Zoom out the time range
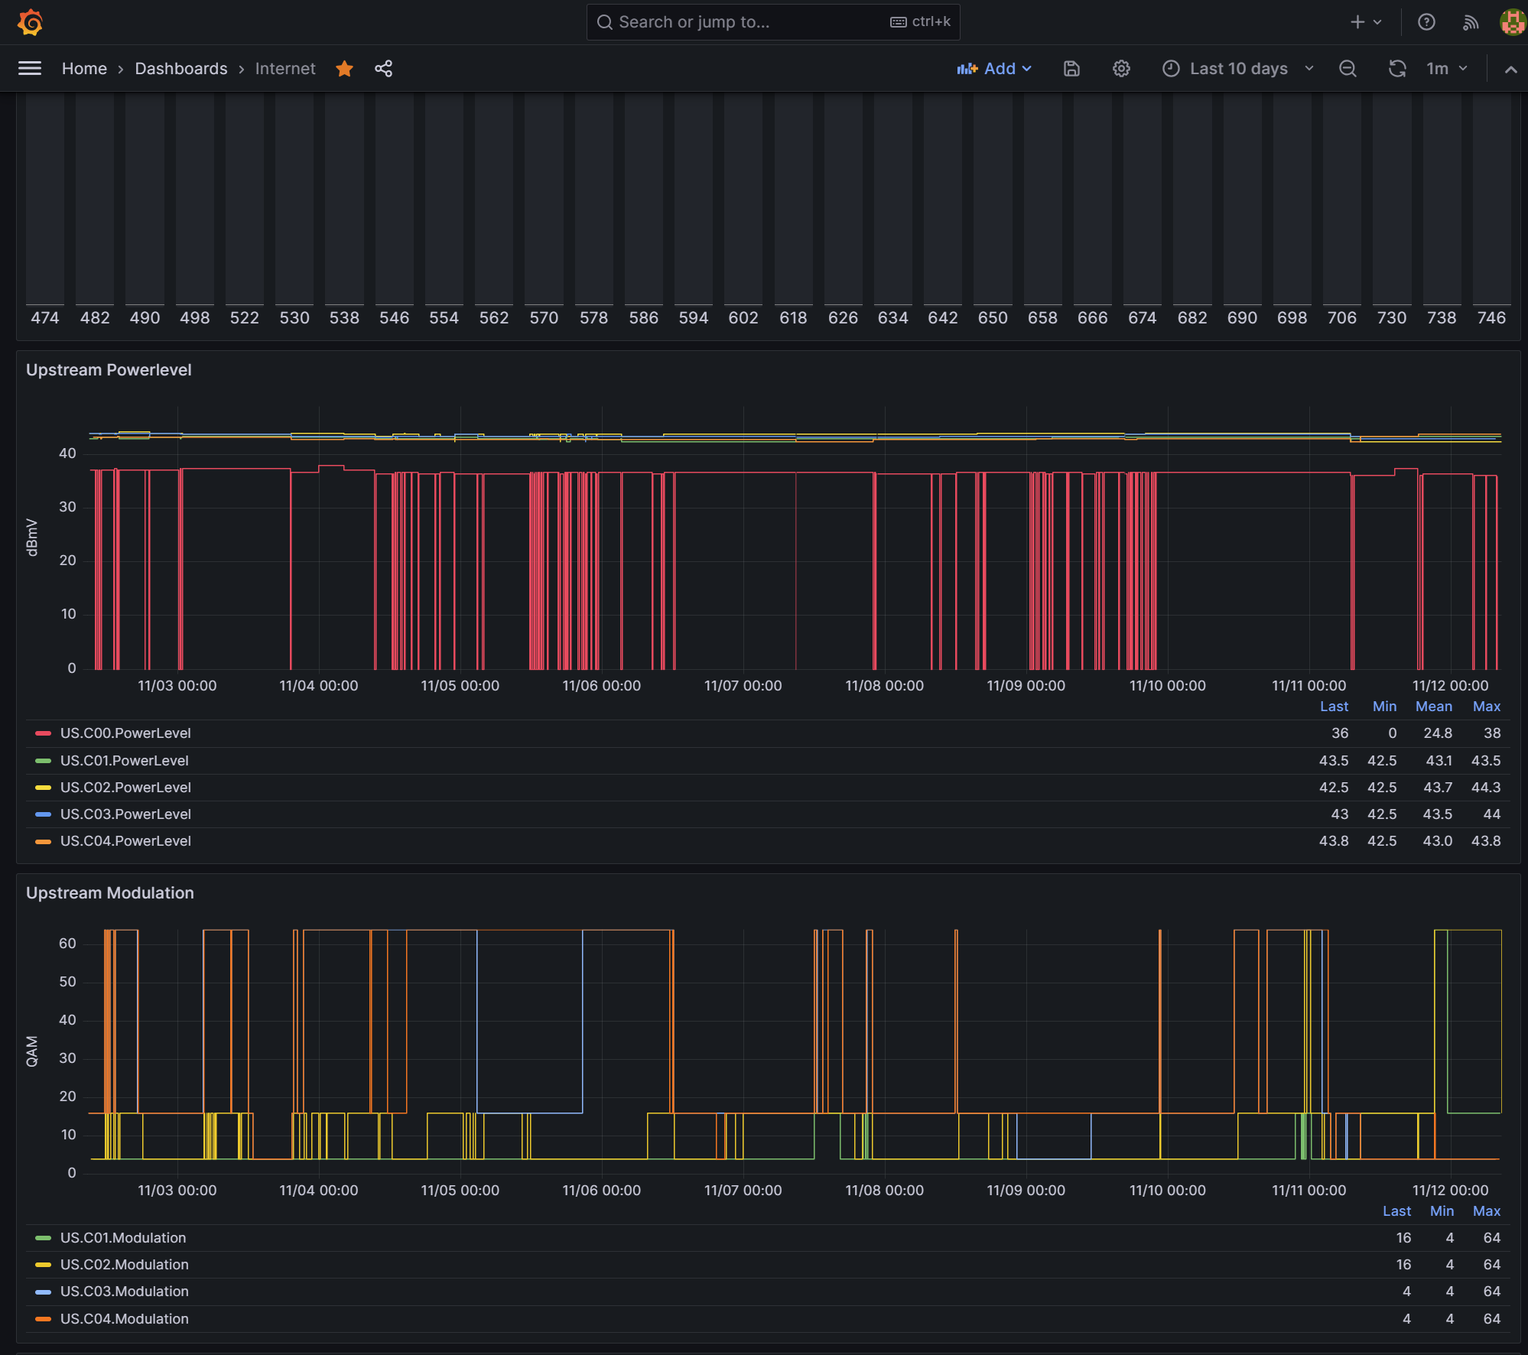This screenshot has width=1528, height=1355. (1348, 69)
